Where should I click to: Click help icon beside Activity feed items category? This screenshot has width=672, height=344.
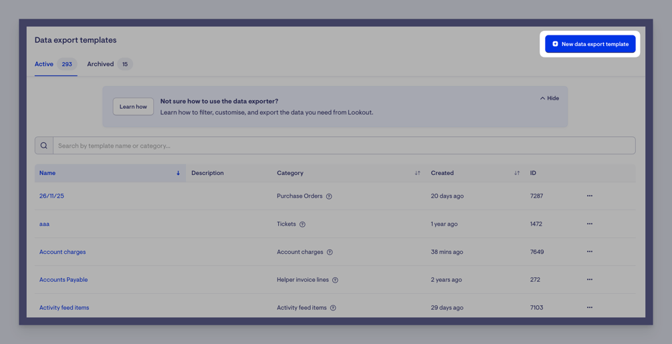[333, 308]
